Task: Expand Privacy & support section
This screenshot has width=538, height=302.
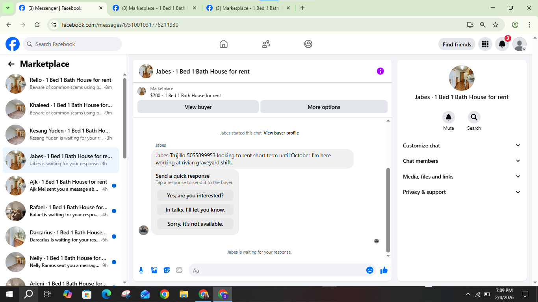Action: pos(462,192)
